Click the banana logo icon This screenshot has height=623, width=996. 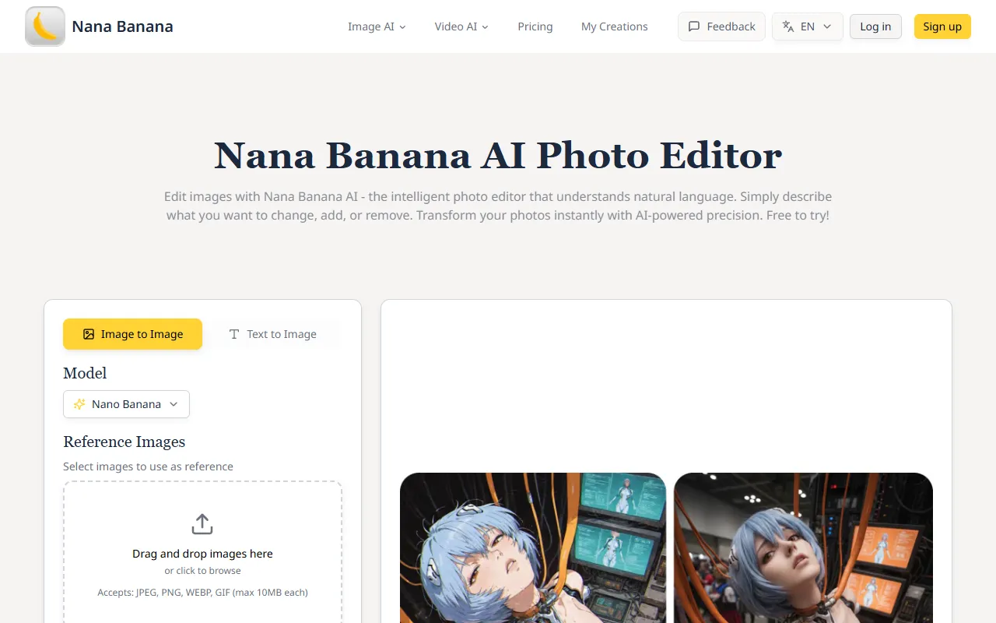[45, 26]
